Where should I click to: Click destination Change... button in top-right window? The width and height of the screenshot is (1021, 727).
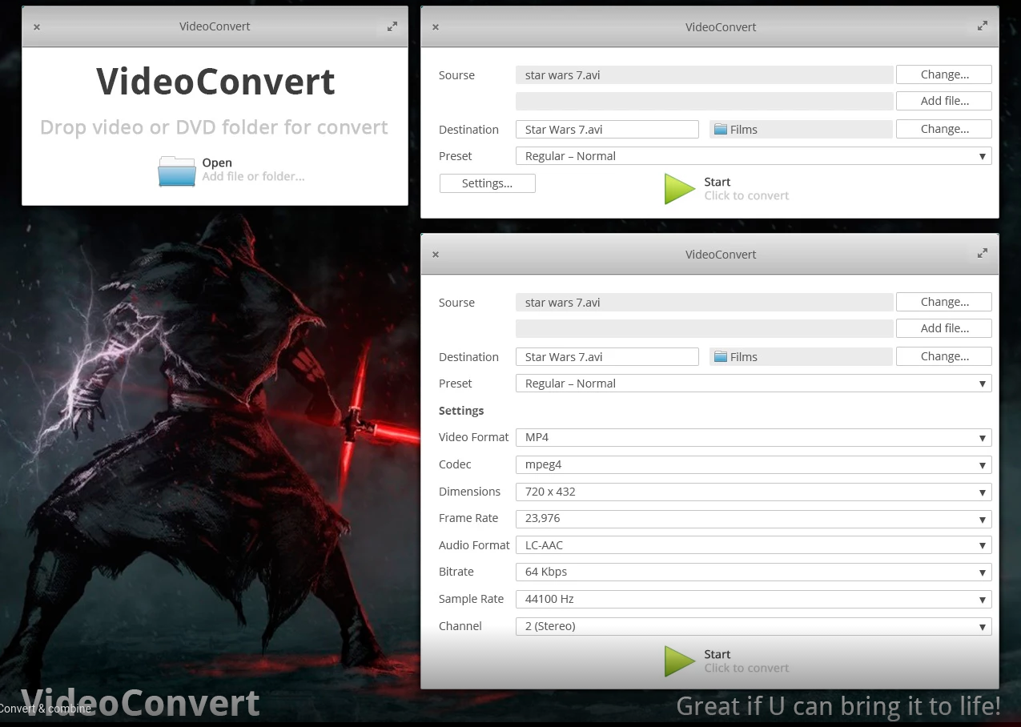click(x=944, y=129)
